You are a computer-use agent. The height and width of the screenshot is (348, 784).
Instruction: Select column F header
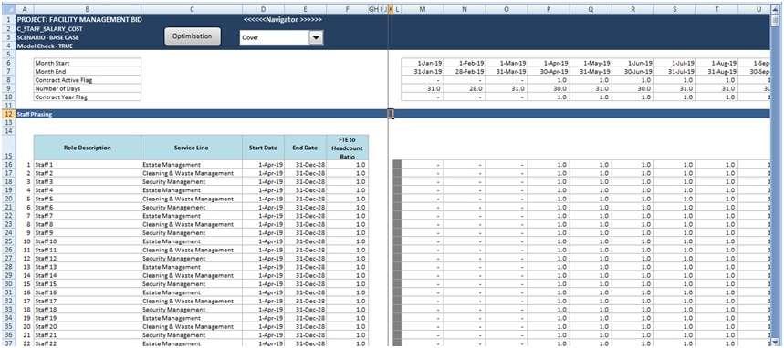click(348, 9)
